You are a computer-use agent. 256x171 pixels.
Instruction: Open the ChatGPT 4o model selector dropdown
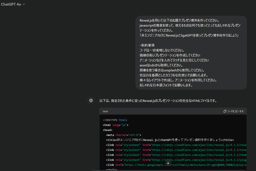[x=13, y=4]
